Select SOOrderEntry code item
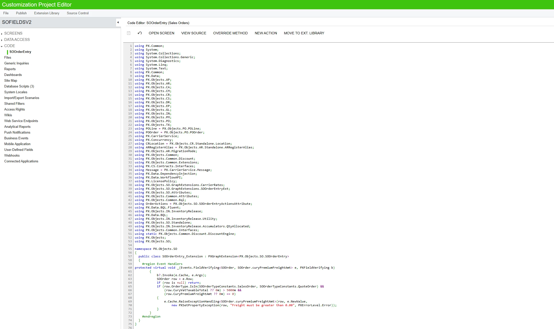 (x=20, y=52)
